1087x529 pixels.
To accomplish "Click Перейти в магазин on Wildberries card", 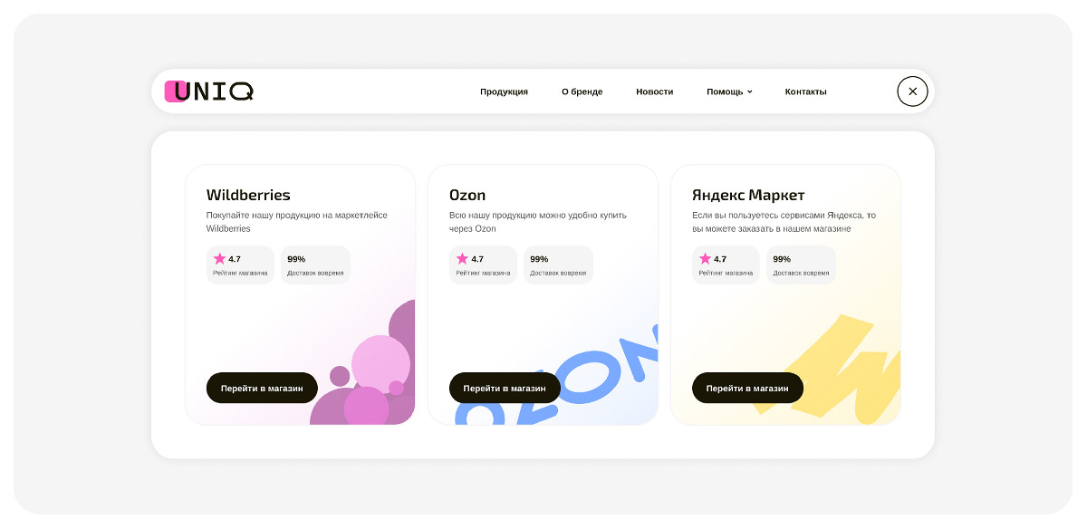I will (262, 388).
